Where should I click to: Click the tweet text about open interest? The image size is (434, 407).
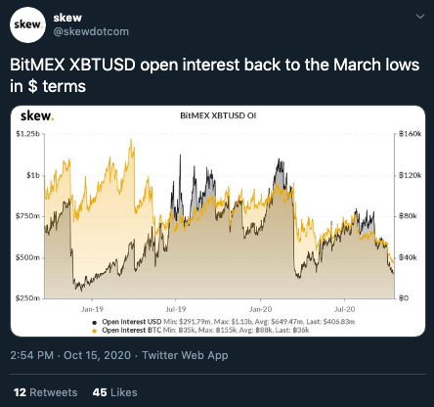214,75
